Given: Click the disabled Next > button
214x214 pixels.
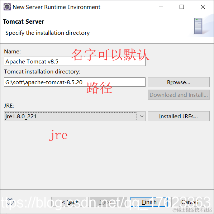Looking at the screenshot, I should [x=108, y=202].
